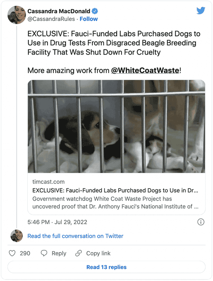Like the tweet with the heart icon
The height and width of the screenshot is (281, 213).
pos(12,253)
